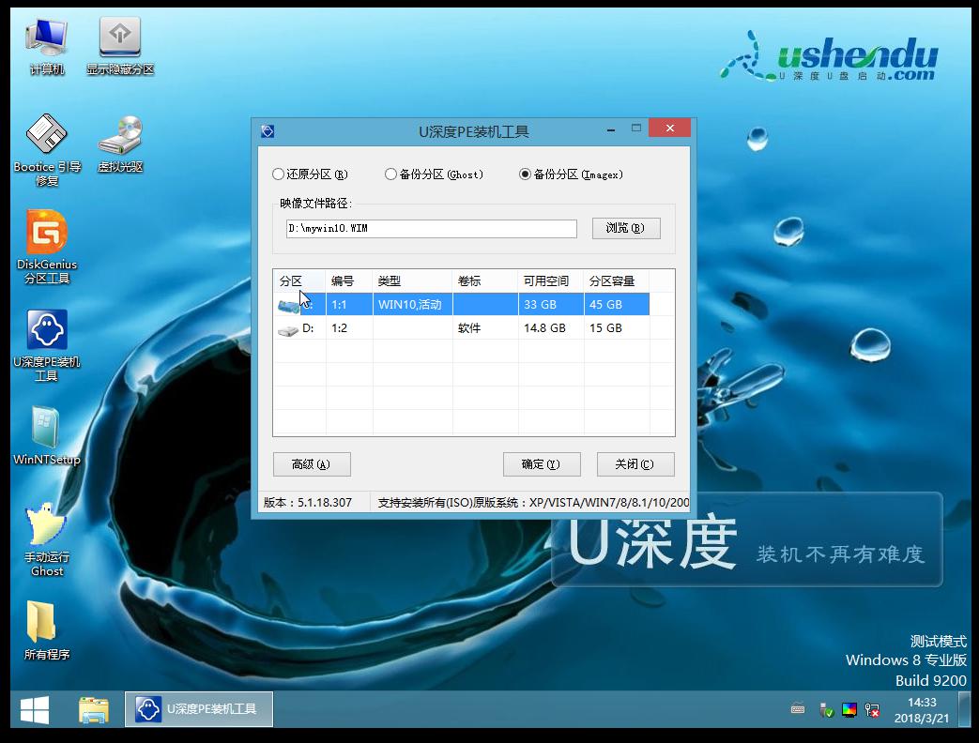The width and height of the screenshot is (979, 743).
Task: Open the 所有程序 folder icon
Action: 47,630
